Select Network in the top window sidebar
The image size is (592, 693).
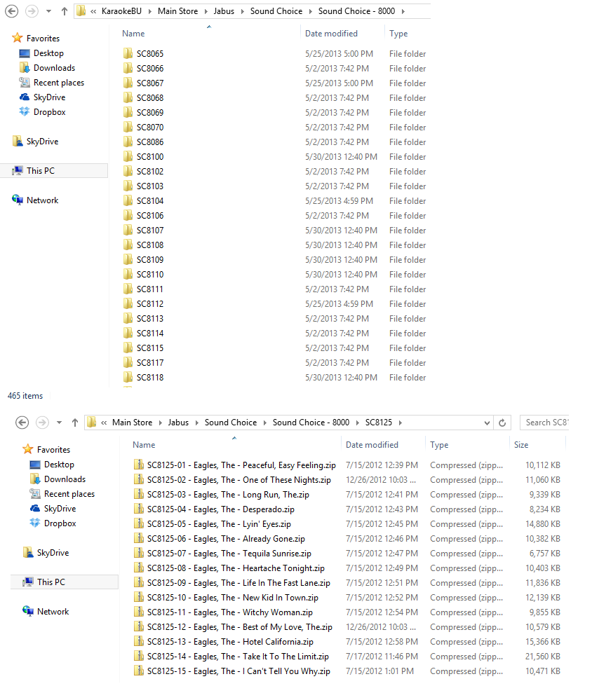[42, 200]
